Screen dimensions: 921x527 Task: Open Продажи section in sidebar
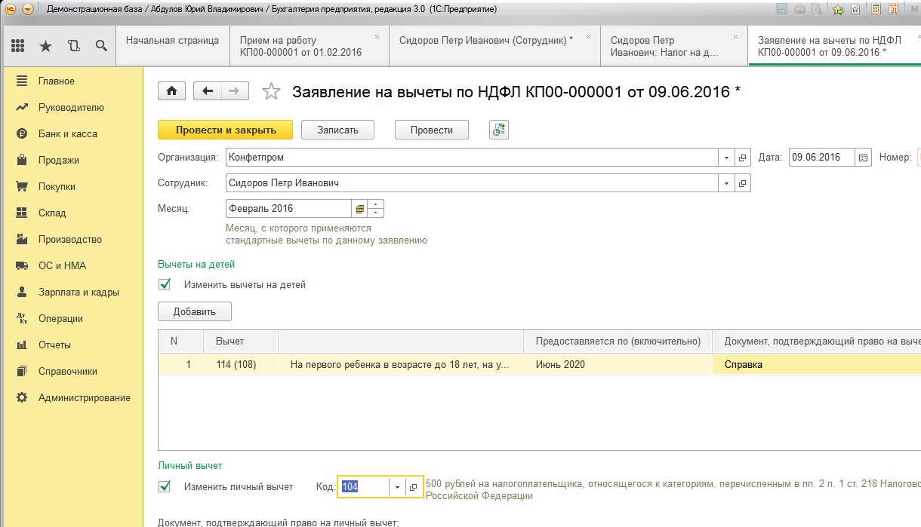click(x=59, y=160)
